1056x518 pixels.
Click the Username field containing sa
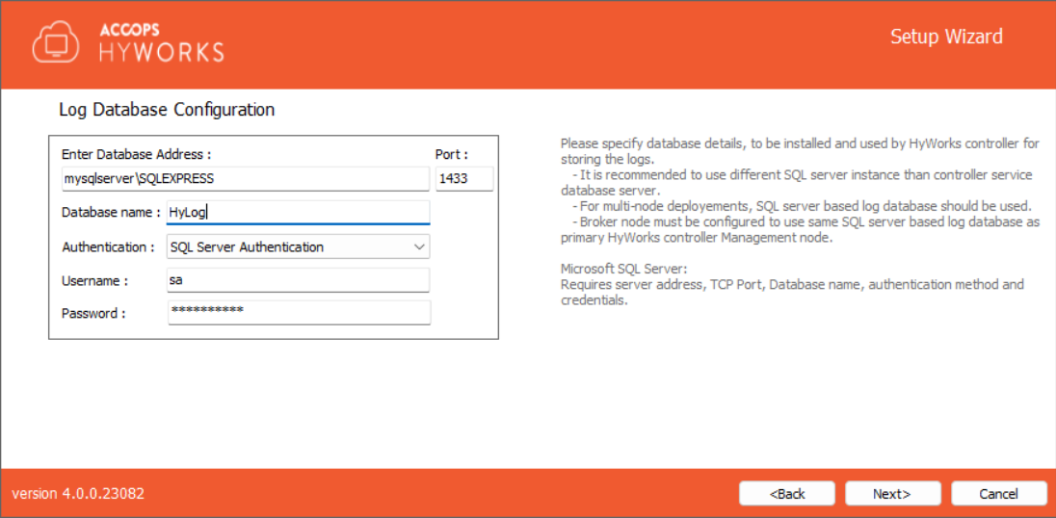(298, 280)
